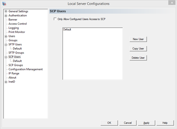Click the Cancel button

click(128, 123)
